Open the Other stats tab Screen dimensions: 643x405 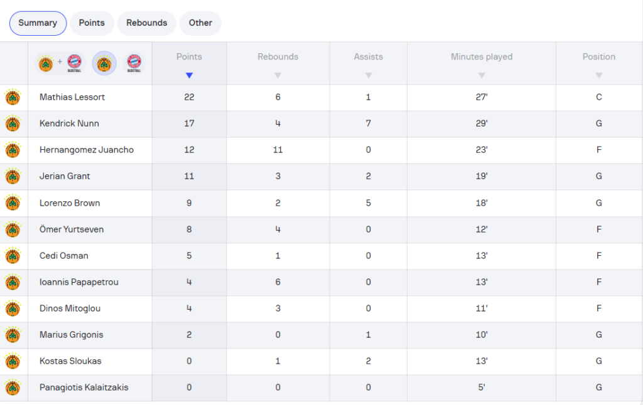point(200,23)
